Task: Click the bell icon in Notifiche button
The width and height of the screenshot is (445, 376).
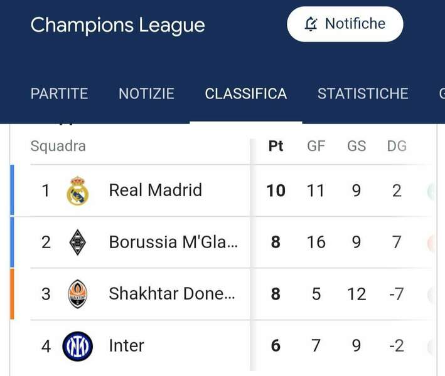Action: click(311, 24)
